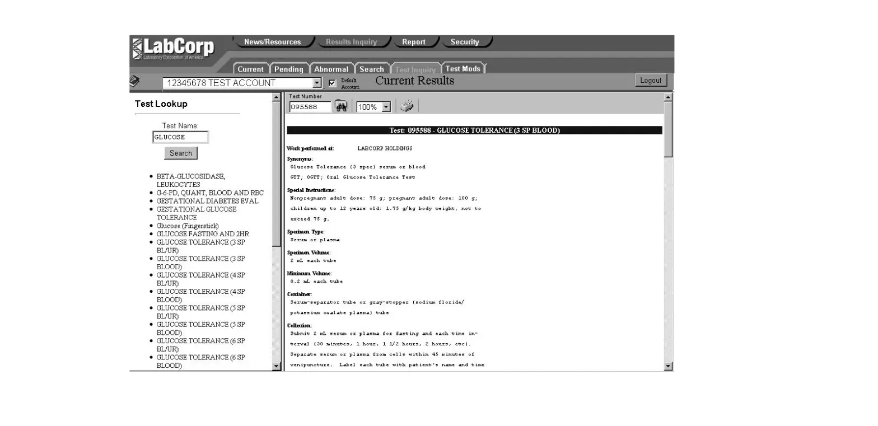Click the 'Serum or plasma' text
878x426 pixels.
pos(315,240)
